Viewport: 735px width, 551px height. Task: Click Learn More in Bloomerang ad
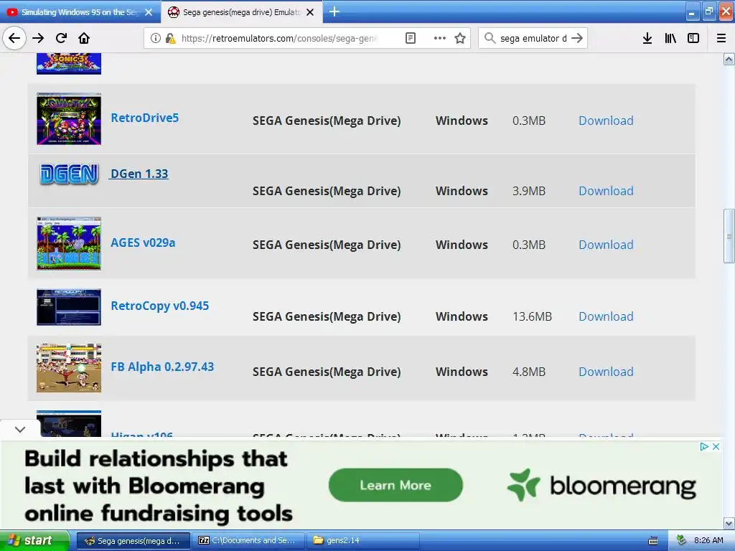(x=395, y=485)
